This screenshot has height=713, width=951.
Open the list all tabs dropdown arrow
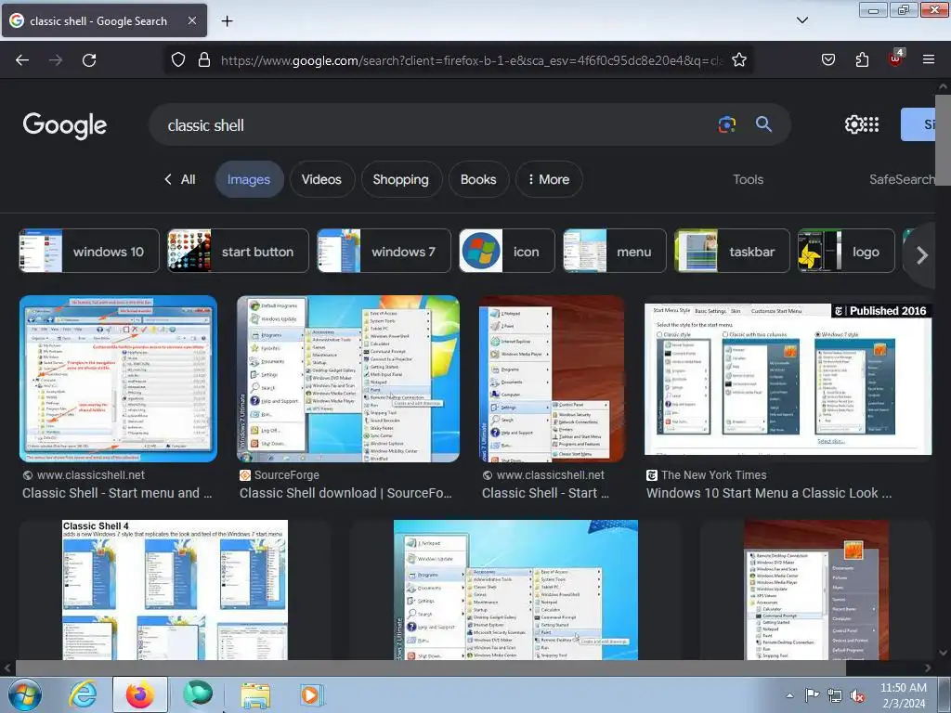coord(801,20)
